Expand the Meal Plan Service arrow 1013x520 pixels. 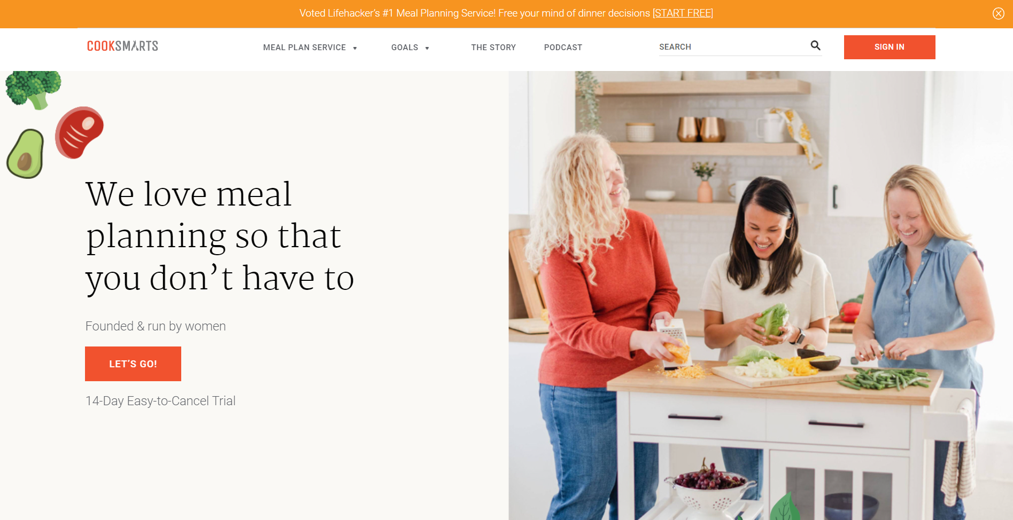355,48
